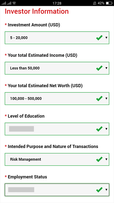Screen dimensions: 114x203
Task: Tap the '100,000 - 500,000' net worth value
Action: coord(26,99)
